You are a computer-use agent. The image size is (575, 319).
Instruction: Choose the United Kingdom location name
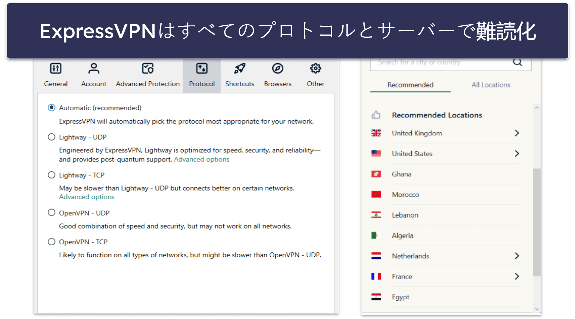point(417,133)
